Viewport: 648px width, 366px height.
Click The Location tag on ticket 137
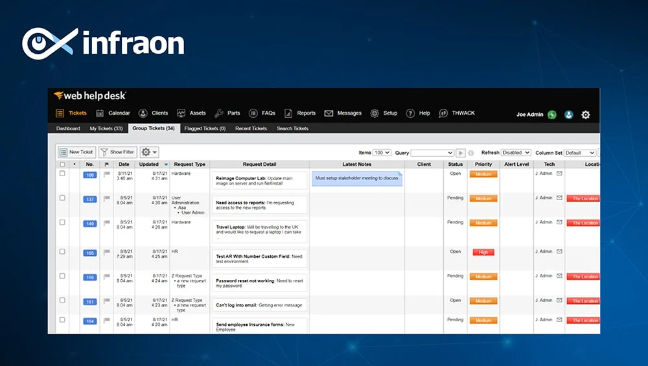coord(584,199)
